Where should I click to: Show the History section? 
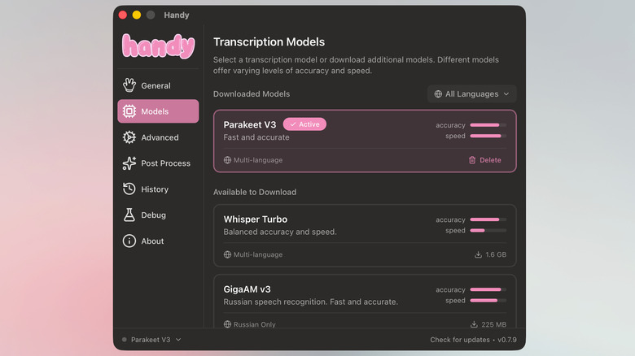pyautogui.click(x=158, y=189)
